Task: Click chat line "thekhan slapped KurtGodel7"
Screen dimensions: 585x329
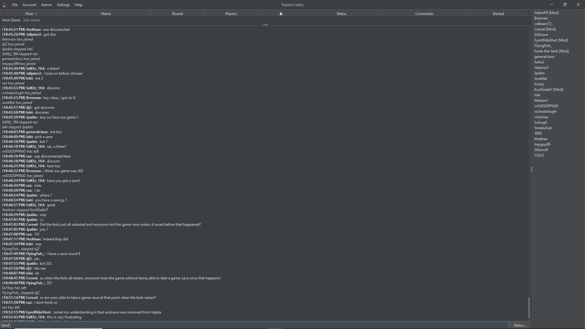Action: (x=25, y=210)
